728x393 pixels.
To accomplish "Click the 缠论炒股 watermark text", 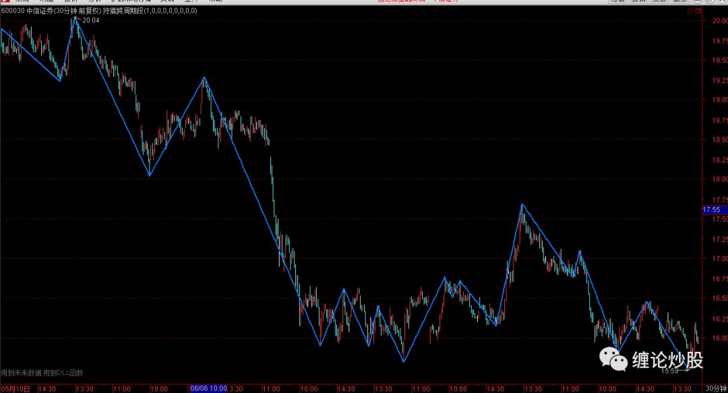I will click(667, 361).
